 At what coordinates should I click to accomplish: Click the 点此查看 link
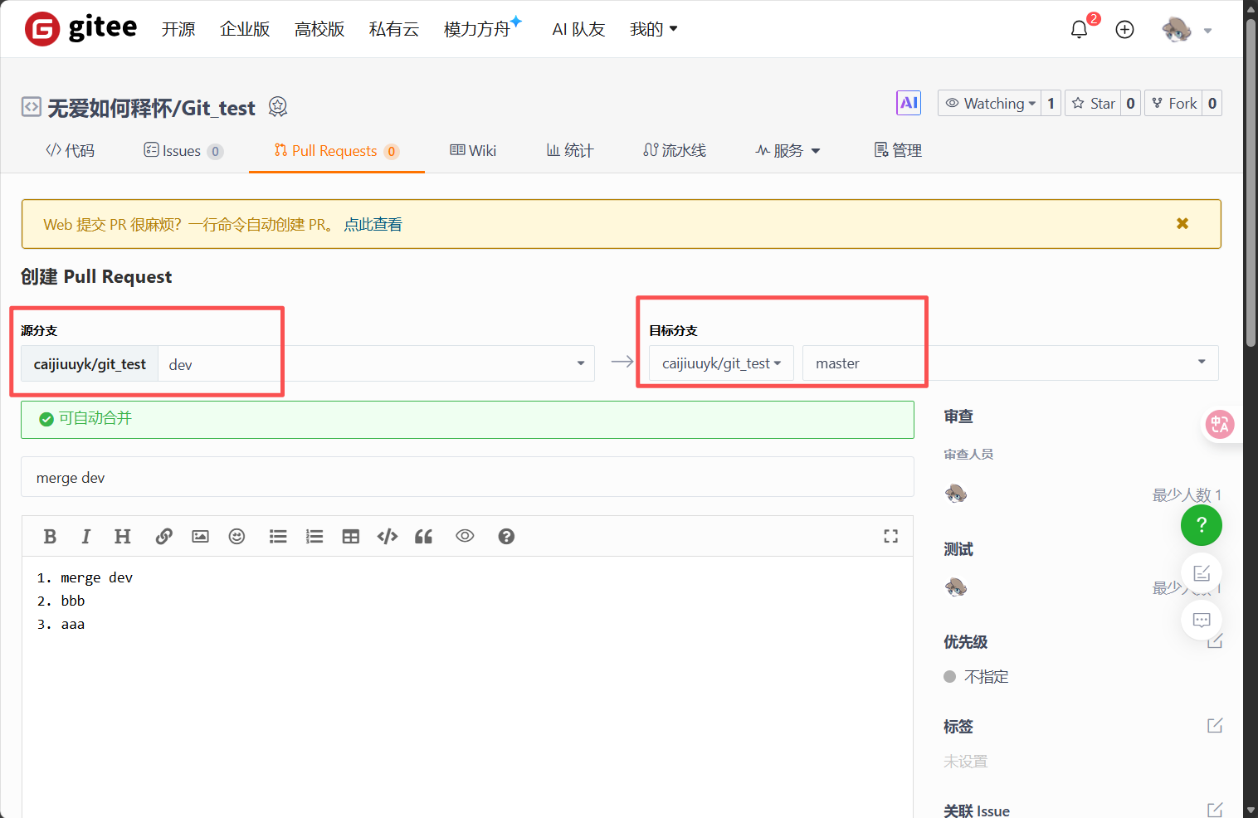373,224
